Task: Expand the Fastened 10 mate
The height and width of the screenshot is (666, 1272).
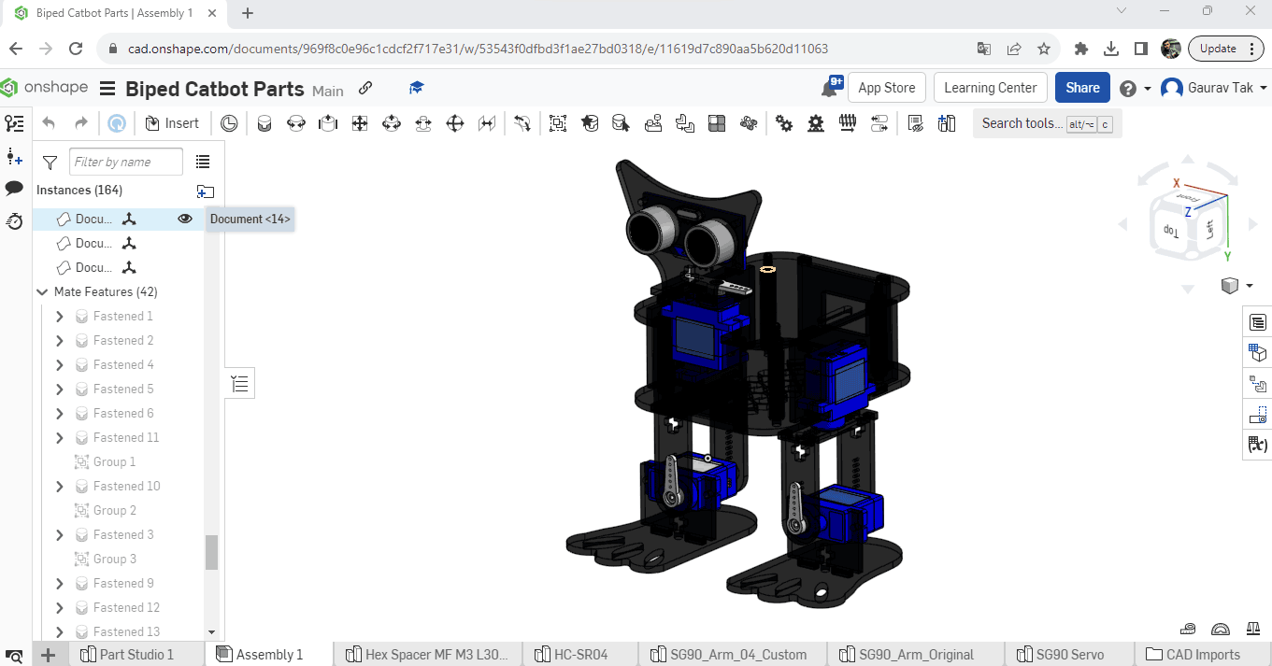Action: [60, 487]
